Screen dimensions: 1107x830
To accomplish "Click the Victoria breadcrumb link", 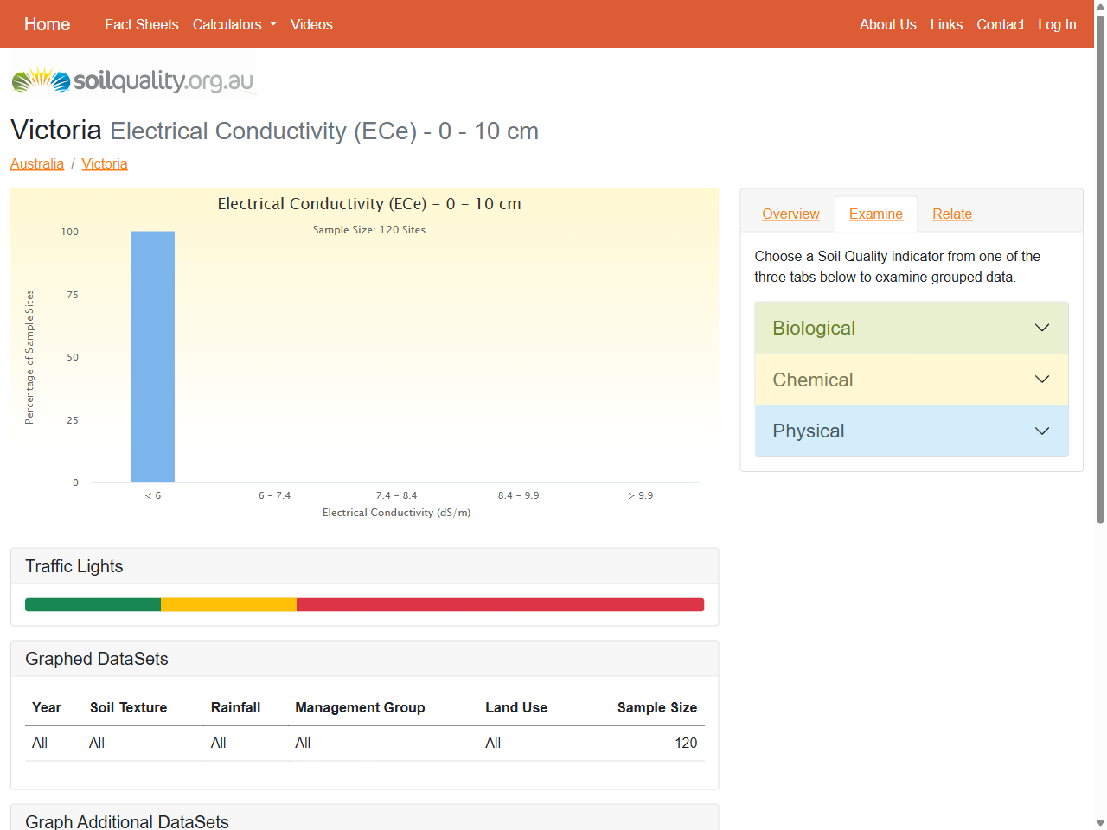I will tap(104, 163).
